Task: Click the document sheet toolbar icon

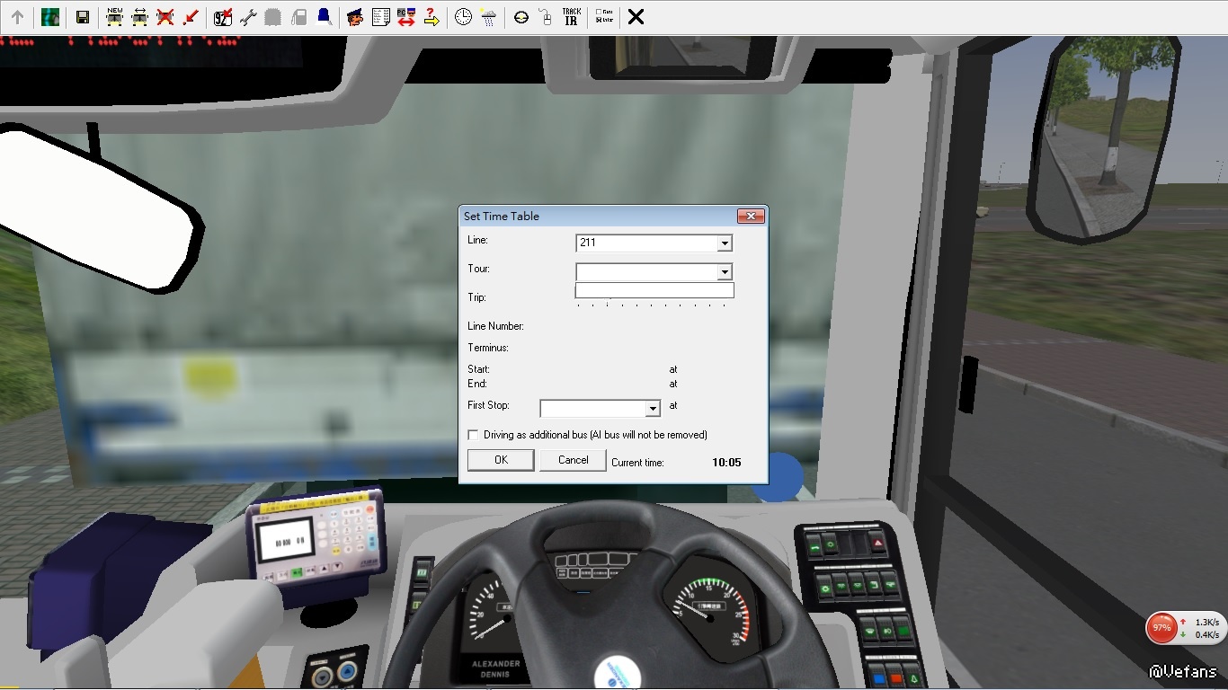Action: (381, 17)
